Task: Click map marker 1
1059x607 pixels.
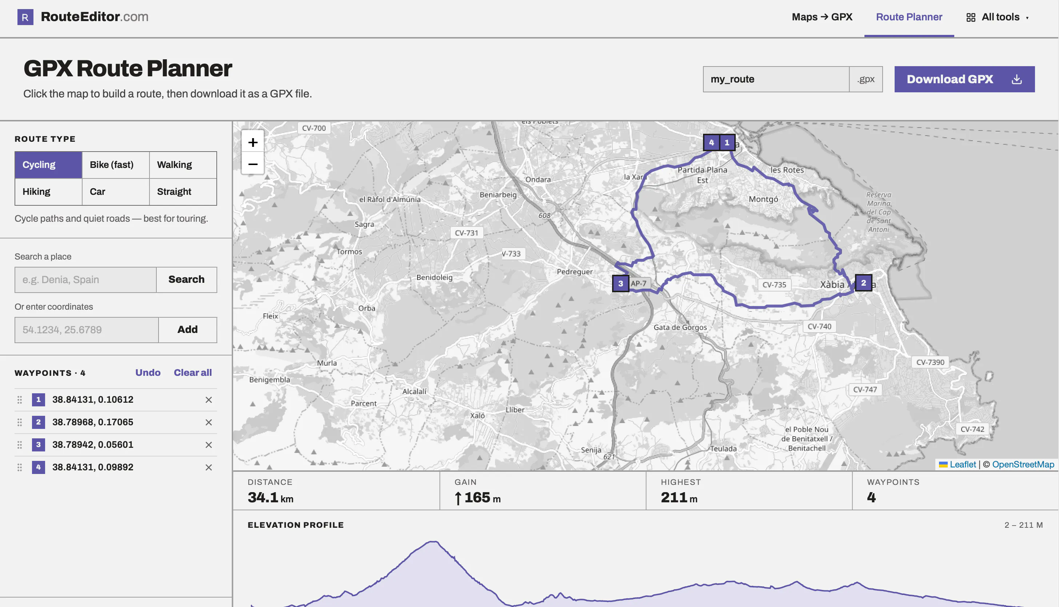Action: tap(727, 142)
